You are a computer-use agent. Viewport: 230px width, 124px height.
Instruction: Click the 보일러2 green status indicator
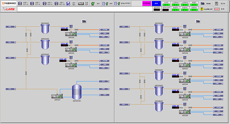coord(185,10)
